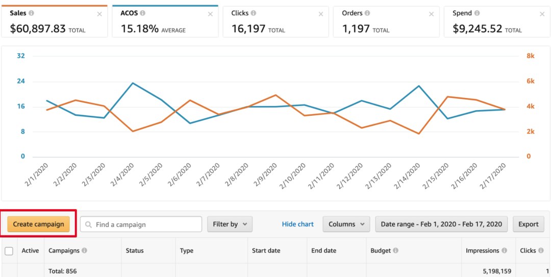Viewport: 551px width, 277px height.
Task: Remove the Sales metric card
Action: pyautogui.click(x=99, y=14)
